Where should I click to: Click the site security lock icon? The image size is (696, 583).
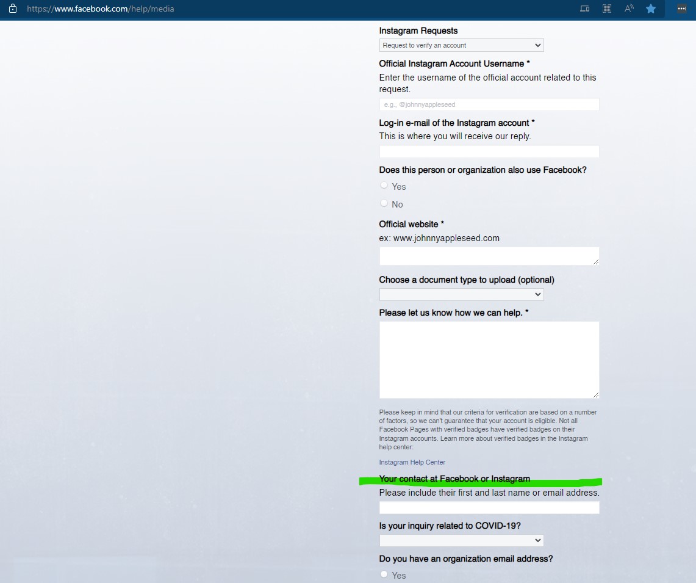(x=13, y=9)
